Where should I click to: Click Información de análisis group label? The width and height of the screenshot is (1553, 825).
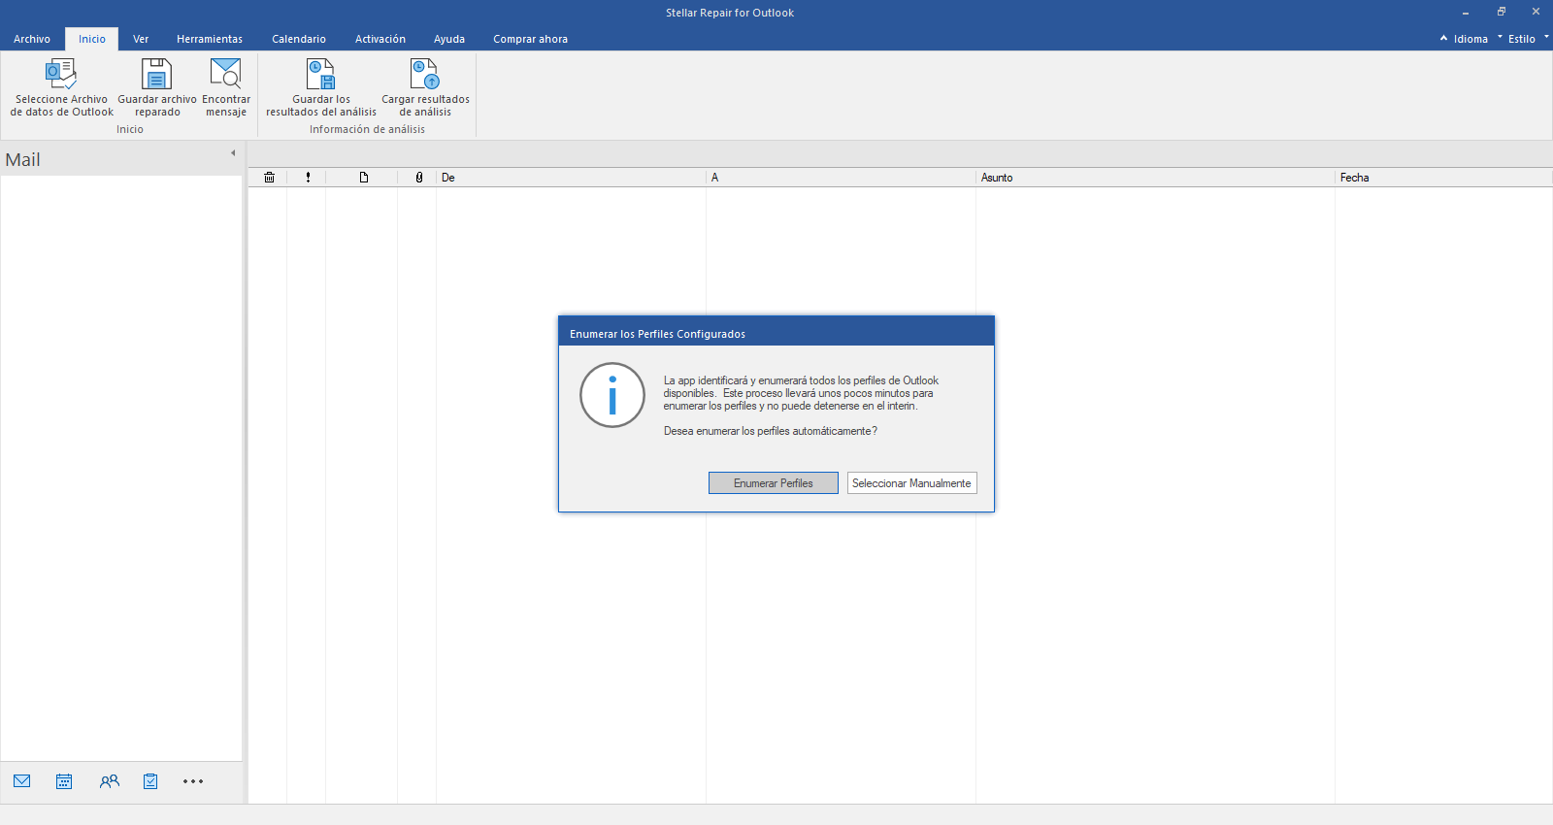click(x=367, y=129)
